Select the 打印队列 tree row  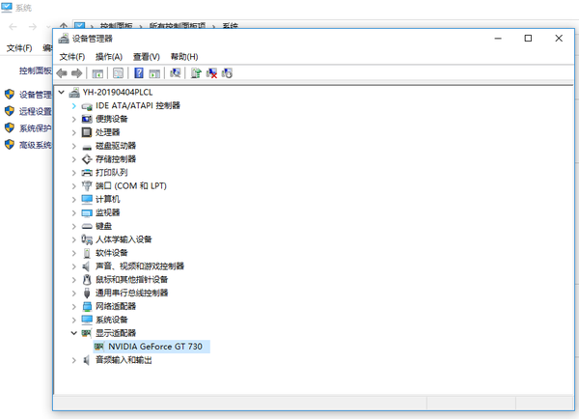pyautogui.click(x=112, y=173)
